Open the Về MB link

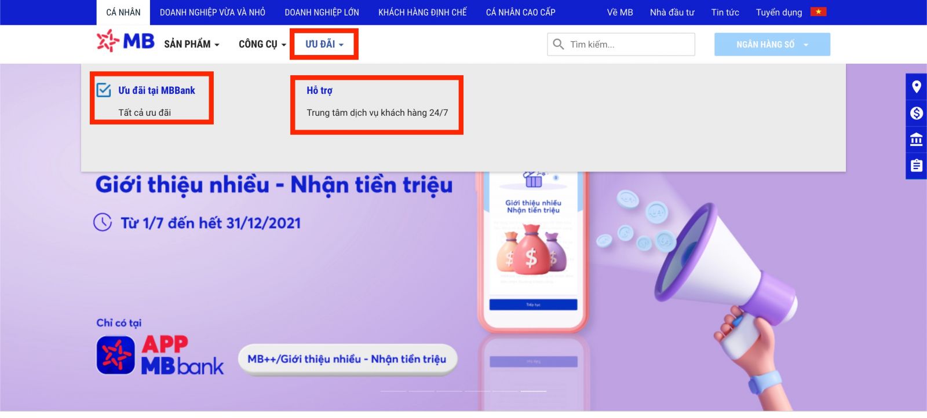pos(620,12)
